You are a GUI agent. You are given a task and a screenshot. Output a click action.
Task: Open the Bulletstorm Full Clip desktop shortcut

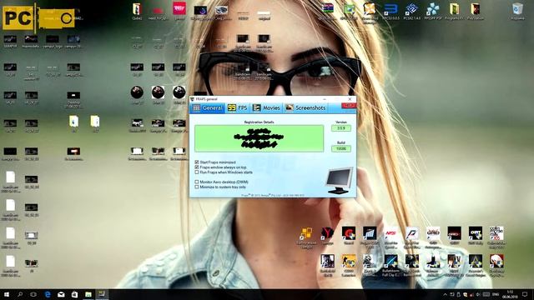click(390, 265)
